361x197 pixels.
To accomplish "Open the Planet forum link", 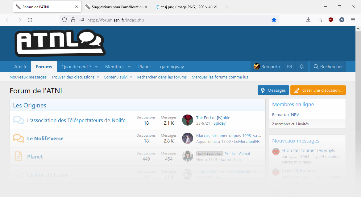I will click(35, 157).
